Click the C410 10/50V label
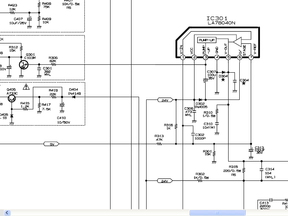The image size is (288, 216). click(63, 120)
